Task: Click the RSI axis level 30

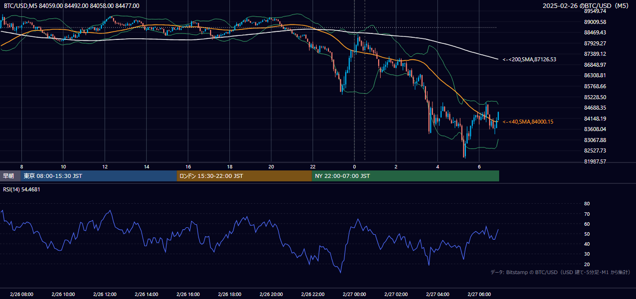Action: (587, 254)
